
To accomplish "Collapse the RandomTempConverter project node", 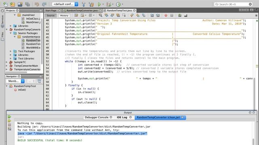I will [6, 29].
